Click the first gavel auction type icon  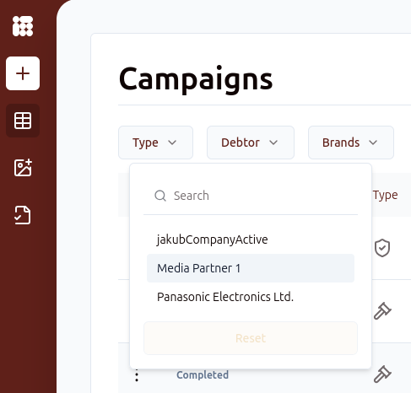[x=382, y=311]
